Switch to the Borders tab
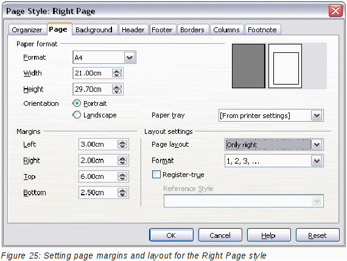The width and height of the screenshot is (347, 261). click(x=192, y=30)
